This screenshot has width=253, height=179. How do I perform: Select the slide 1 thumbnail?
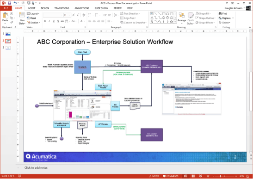point(8,34)
